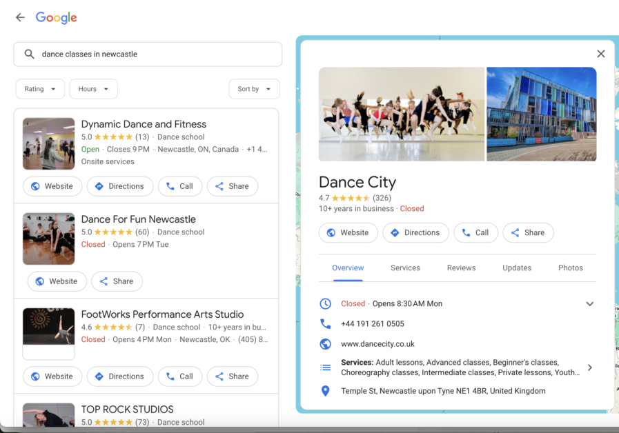The image size is (619, 433).
Task: Open the Dance City building exterior photo
Action: coord(542,114)
